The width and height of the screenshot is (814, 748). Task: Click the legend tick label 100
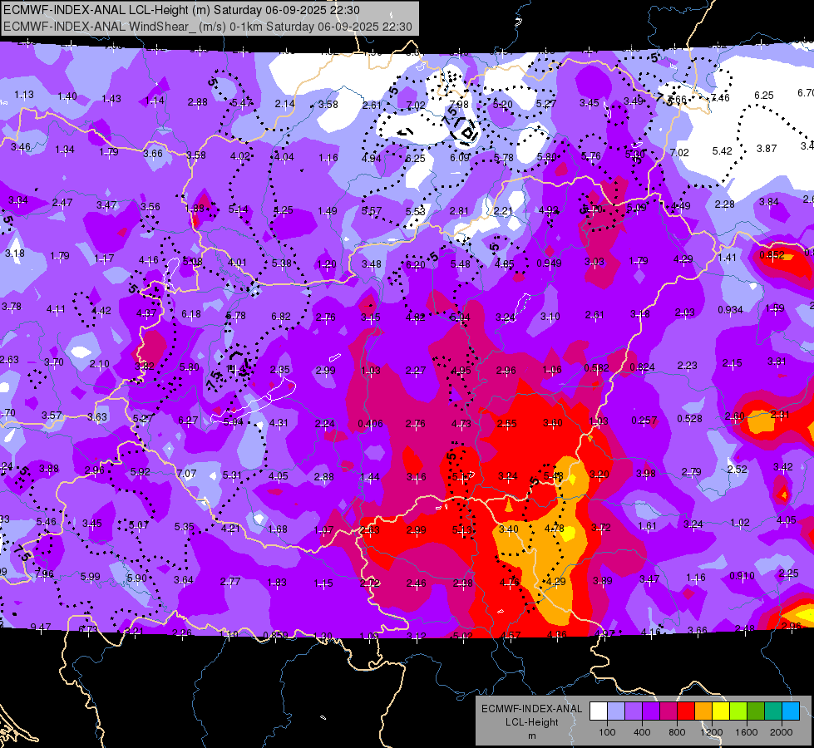click(x=607, y=732)
